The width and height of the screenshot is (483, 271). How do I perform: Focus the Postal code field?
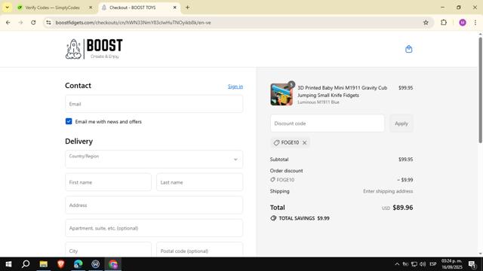(199, 250)
